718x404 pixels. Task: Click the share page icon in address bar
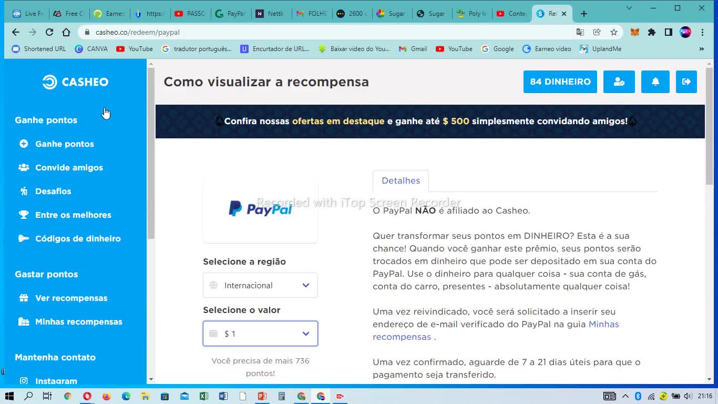pos(597,32)
